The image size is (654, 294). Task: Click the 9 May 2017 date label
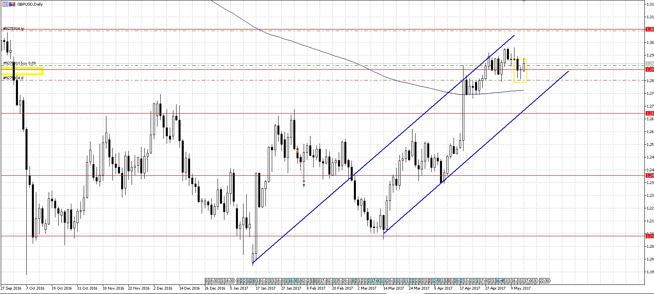point(521,288)
